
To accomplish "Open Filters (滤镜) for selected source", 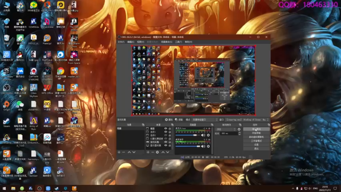I will tap(179, 120).
